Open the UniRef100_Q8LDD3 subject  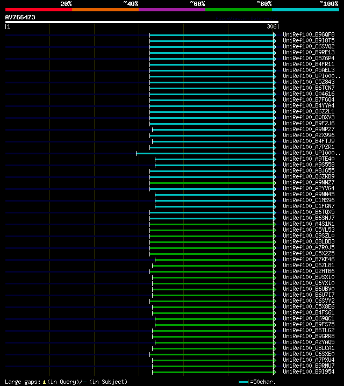click(x=309, y=241)
